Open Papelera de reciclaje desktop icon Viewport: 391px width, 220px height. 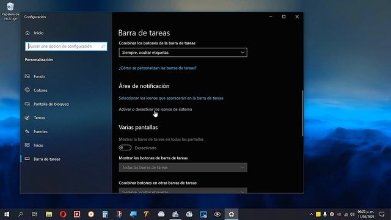coord(10,11)
